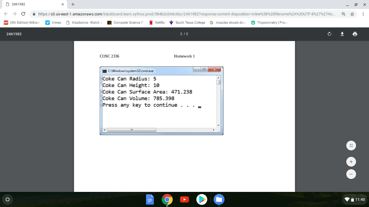Launch YouTube from the shelf
The image size is (369, 207).
click(184, 199)
